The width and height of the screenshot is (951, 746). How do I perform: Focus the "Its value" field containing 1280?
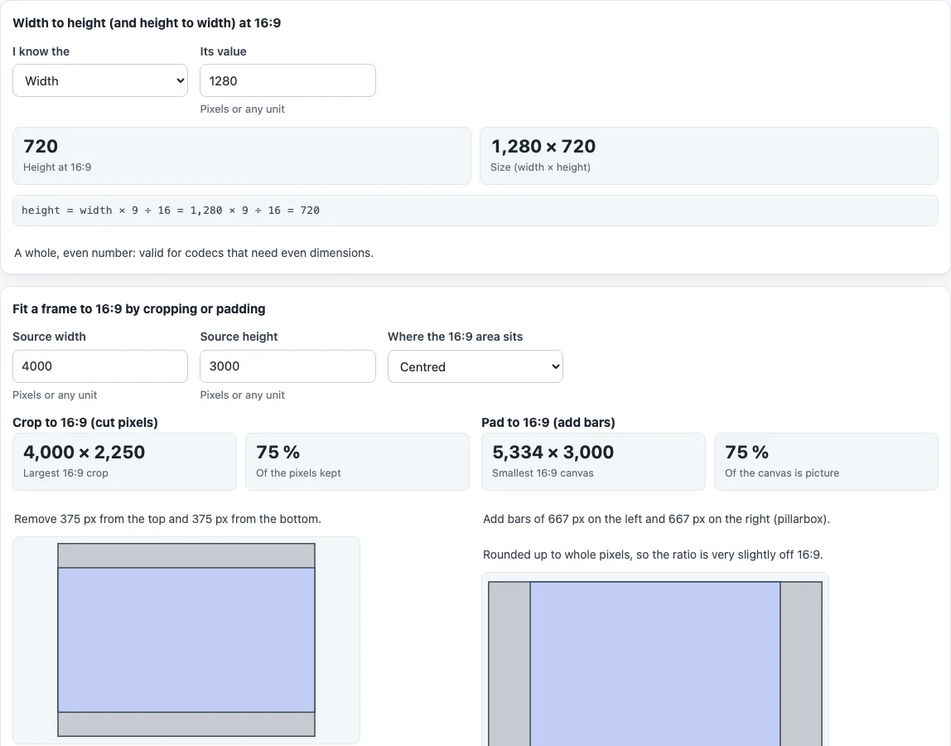pos(288,80)
